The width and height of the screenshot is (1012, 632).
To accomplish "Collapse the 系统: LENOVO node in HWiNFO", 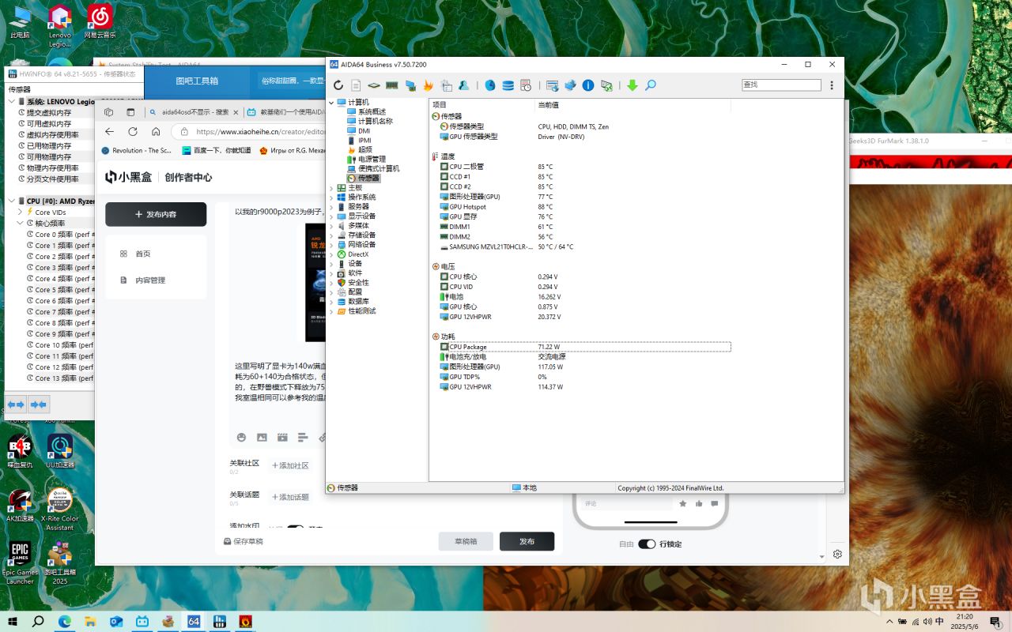I will (11, 102).
